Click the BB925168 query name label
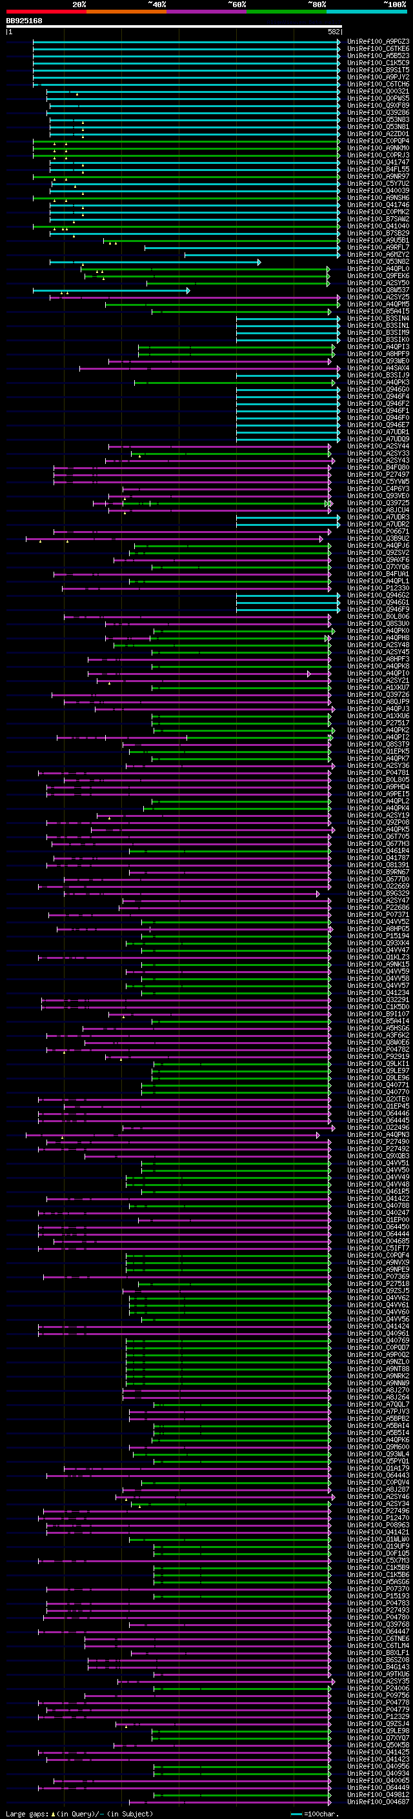 coord(24,21)
